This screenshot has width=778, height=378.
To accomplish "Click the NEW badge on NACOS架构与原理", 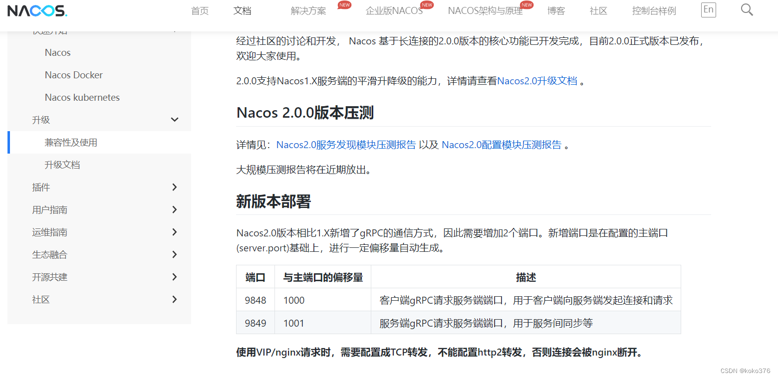I will [526, 5].
